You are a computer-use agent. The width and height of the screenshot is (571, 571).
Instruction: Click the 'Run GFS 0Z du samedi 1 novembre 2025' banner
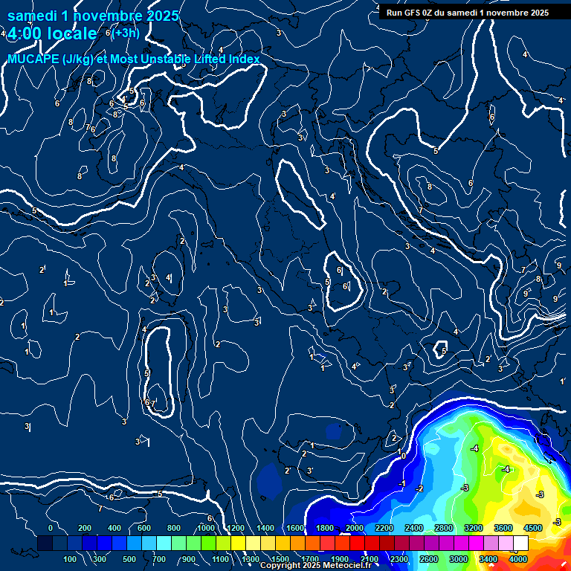tap(468, 13)
